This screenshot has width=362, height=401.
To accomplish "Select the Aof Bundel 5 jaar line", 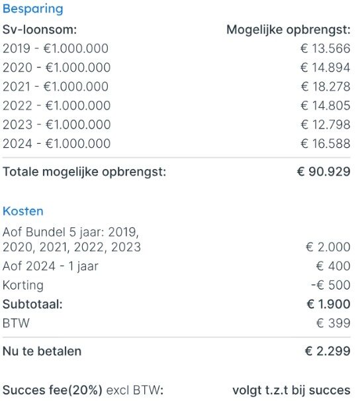I will tap(177, 240).
